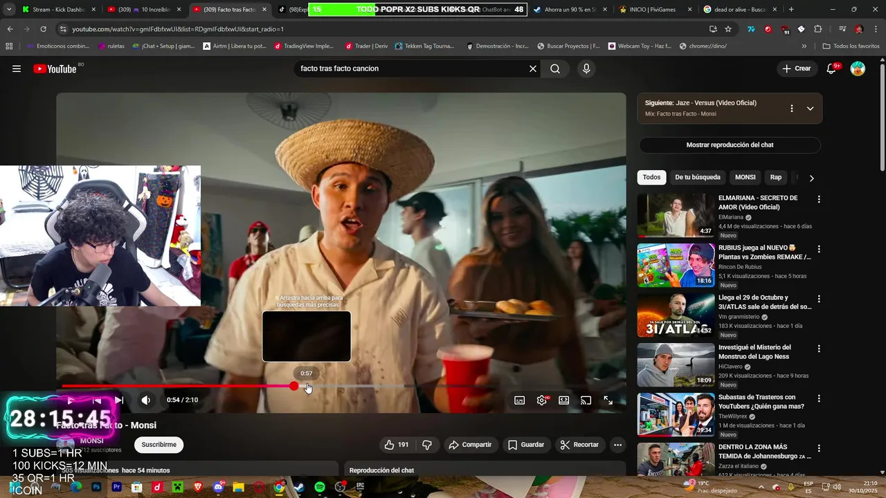Cast the video to a TV
This screenshot has height=498, width=886.
pos(586,400)
